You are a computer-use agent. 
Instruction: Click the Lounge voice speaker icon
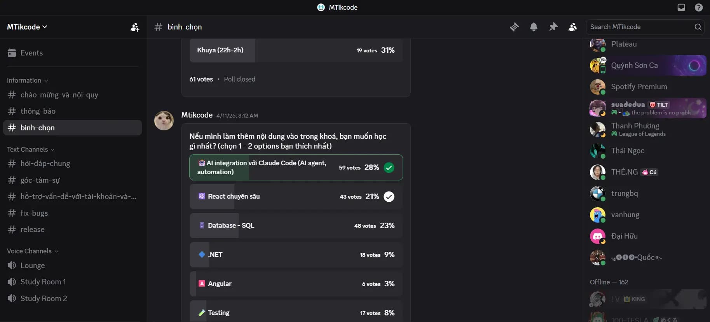pyautogui.click(x=12, y=265)
